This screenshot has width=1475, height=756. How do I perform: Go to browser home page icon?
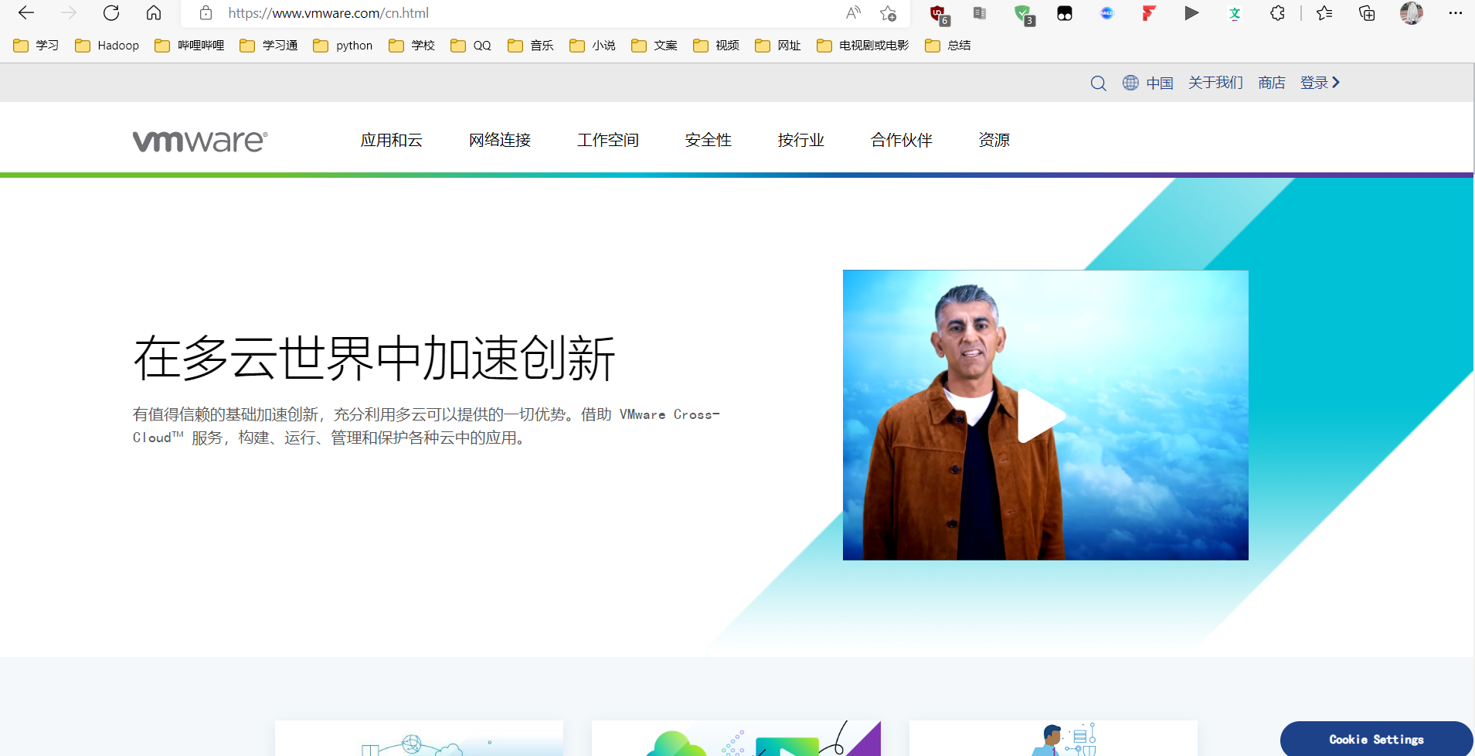tap(154, 13)
